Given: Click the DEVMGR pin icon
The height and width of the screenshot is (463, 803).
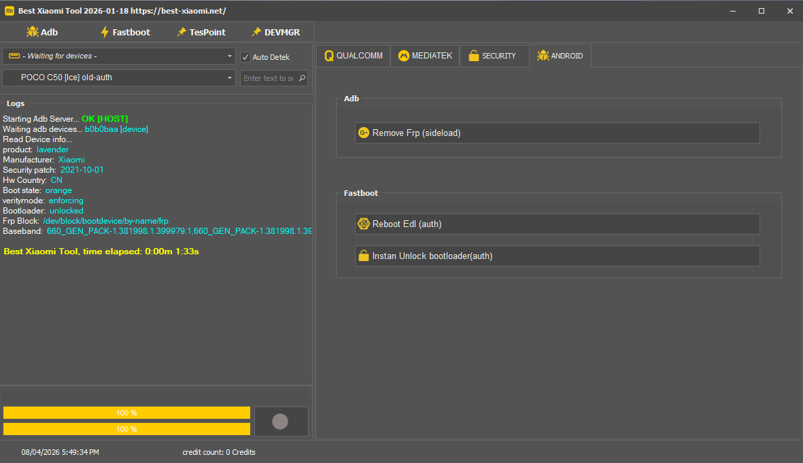Looking at the screenshot, I should [256, 32].
